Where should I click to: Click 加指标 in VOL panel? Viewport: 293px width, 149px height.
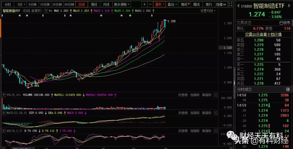pos(195,95)
